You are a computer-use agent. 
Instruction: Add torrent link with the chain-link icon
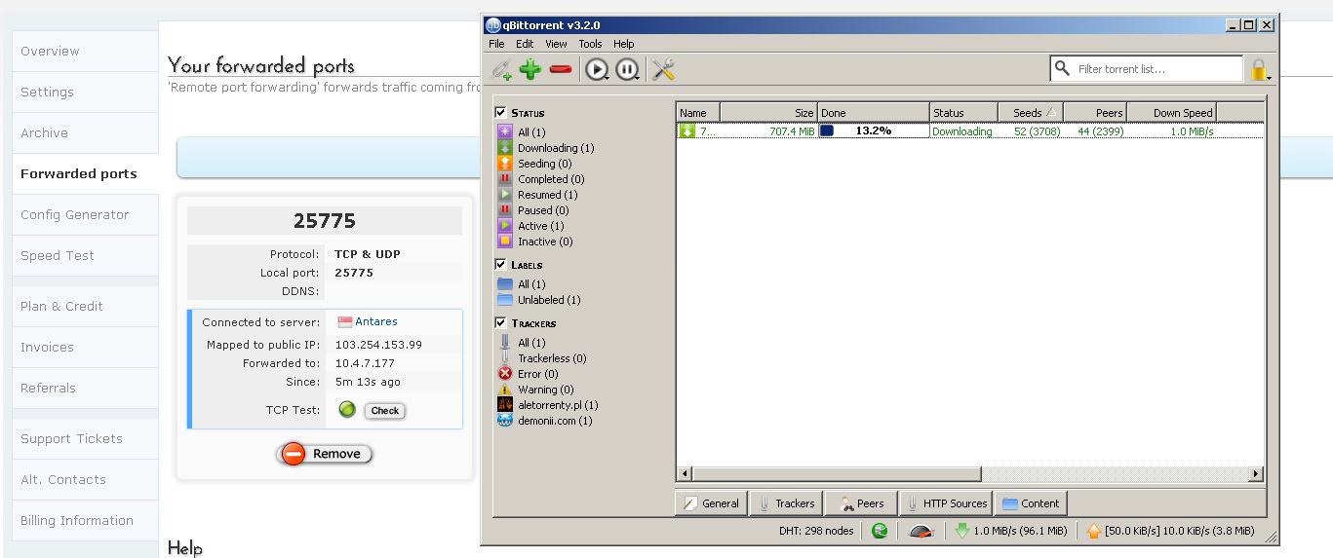[x=501, y=69]
